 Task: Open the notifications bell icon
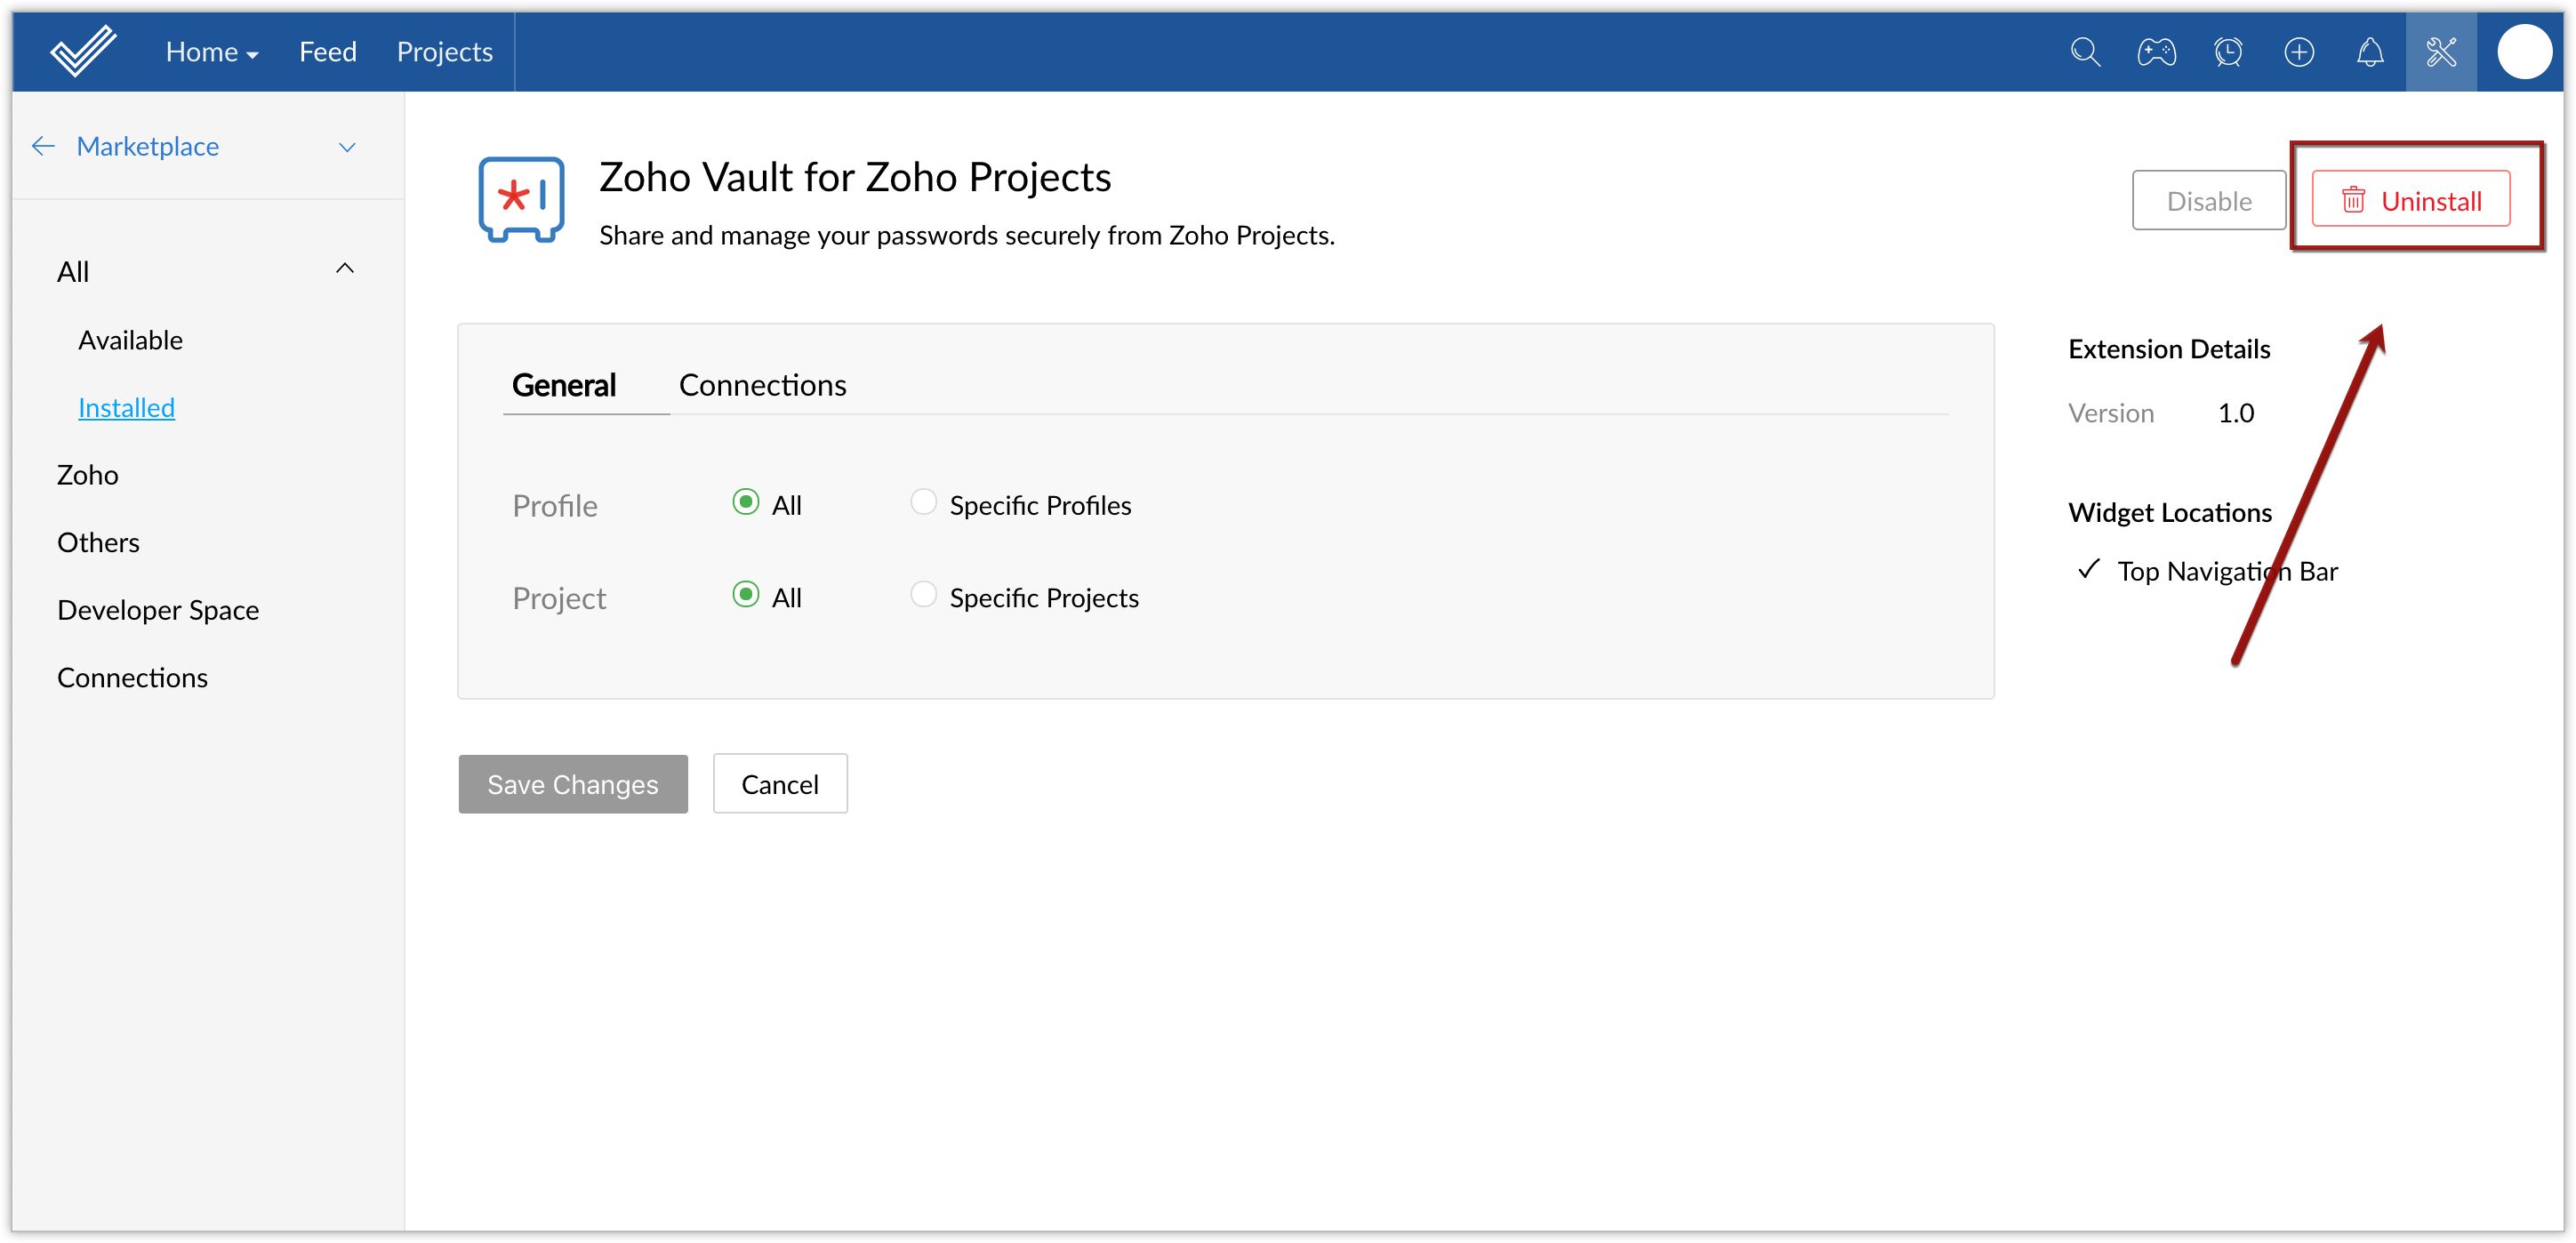(2370, 52)
